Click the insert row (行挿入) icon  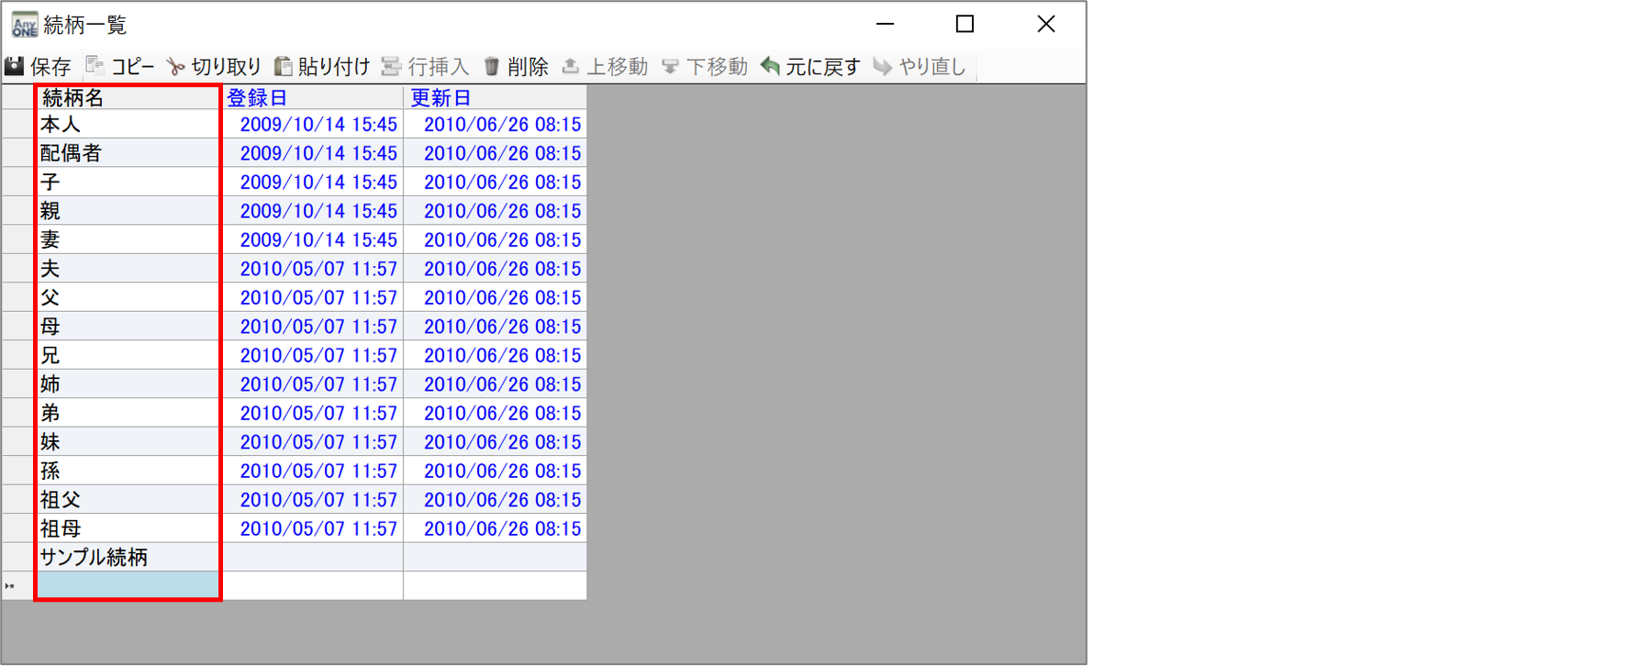tap(392, 66)
